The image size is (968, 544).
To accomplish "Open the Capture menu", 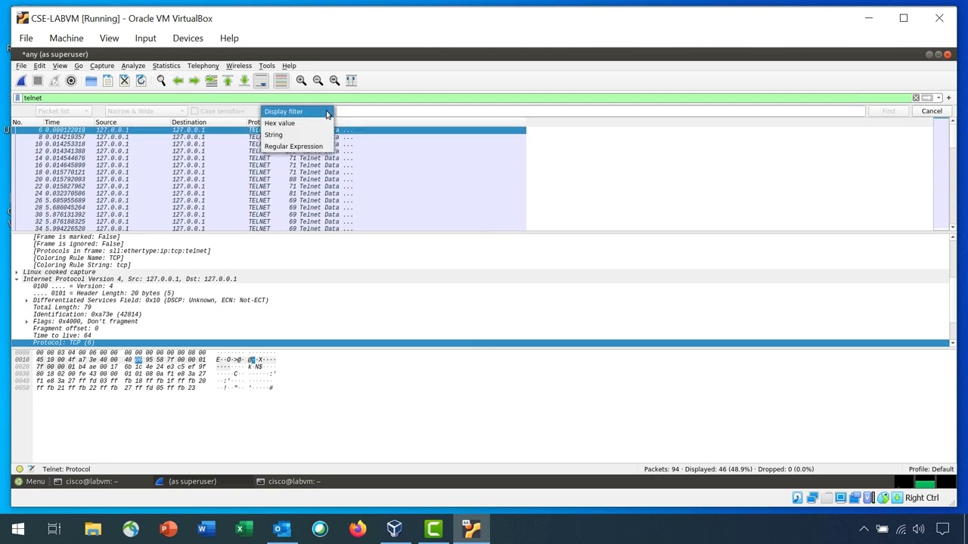I will (102, 66).
